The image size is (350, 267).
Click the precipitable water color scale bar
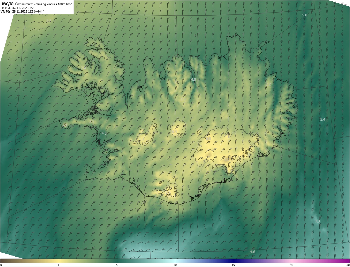(x=175, y=261)
